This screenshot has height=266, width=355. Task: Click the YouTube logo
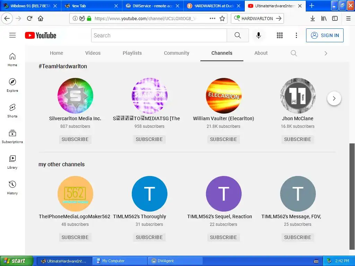41,36
